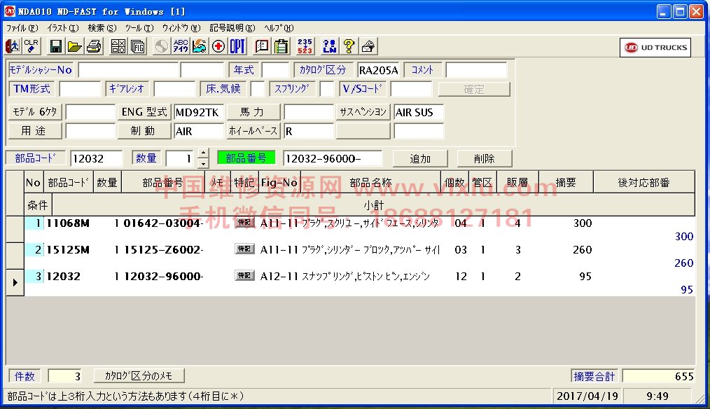Image resolution: width=710 pixels, height=409 pixels.
Task: Open the ファイル(F) menu
Action: pos(21,28)
